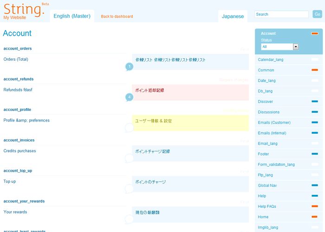Open the Help FAQs section
The image size is (325, 232).
click(x=267, y=206)
